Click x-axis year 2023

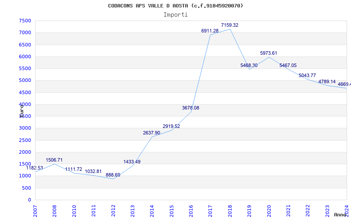327,211
